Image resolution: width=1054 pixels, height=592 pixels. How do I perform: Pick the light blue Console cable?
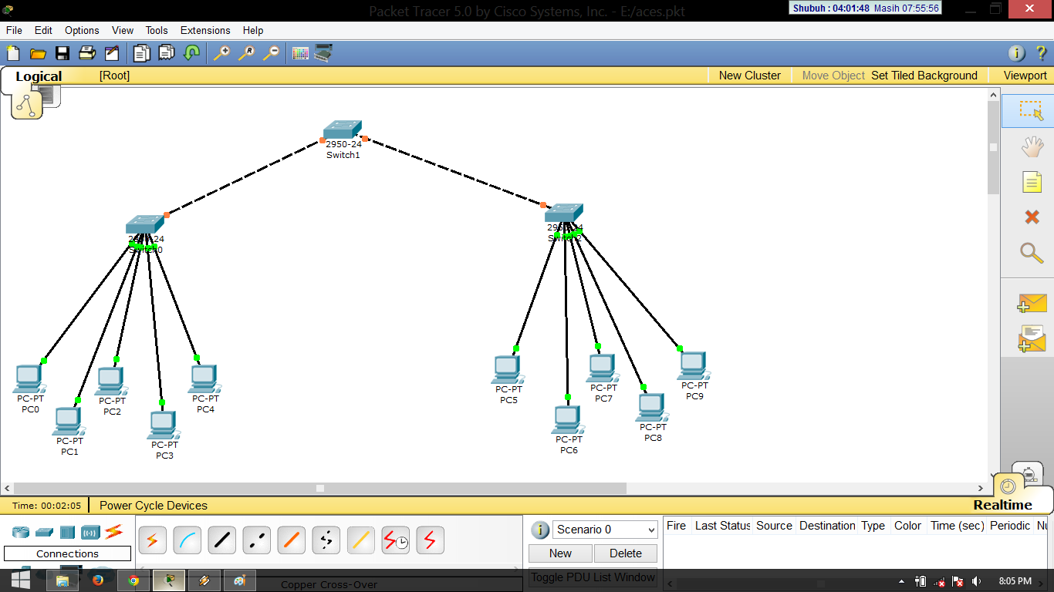point(187,540)
